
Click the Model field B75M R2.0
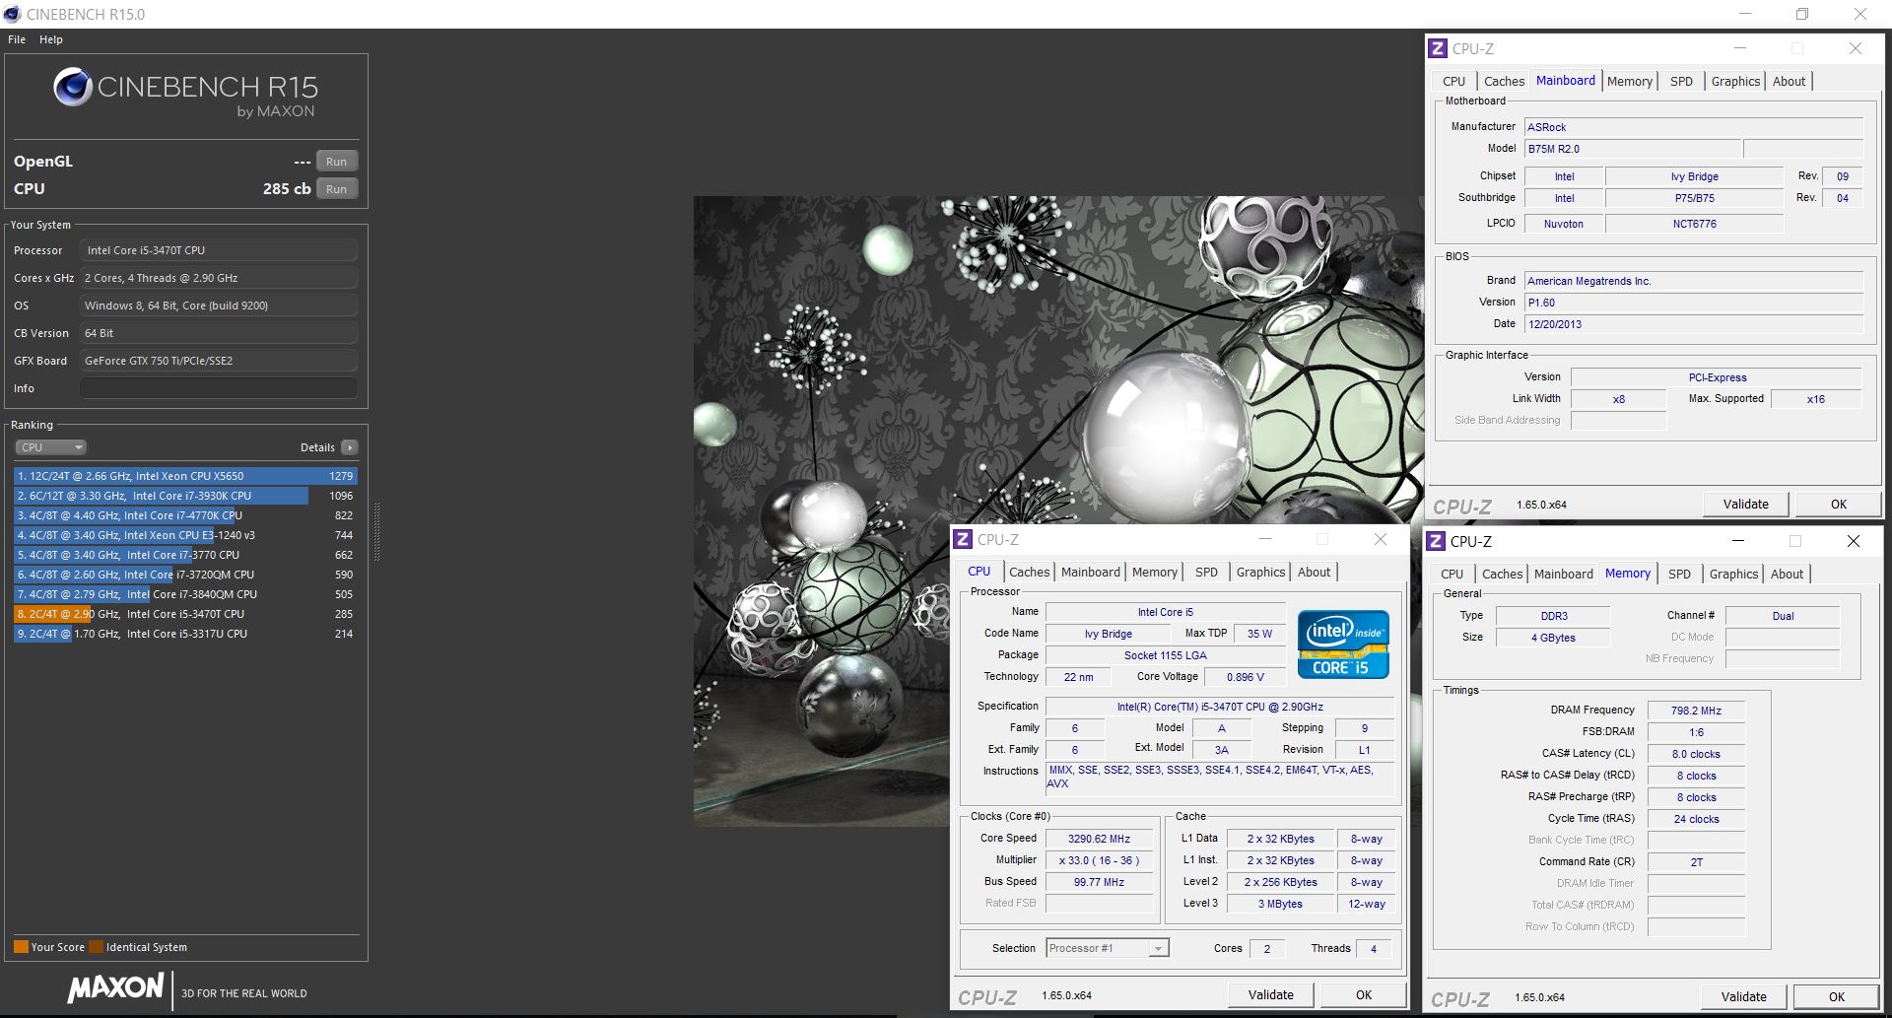pyautogui.click(x=1633, y=149)
